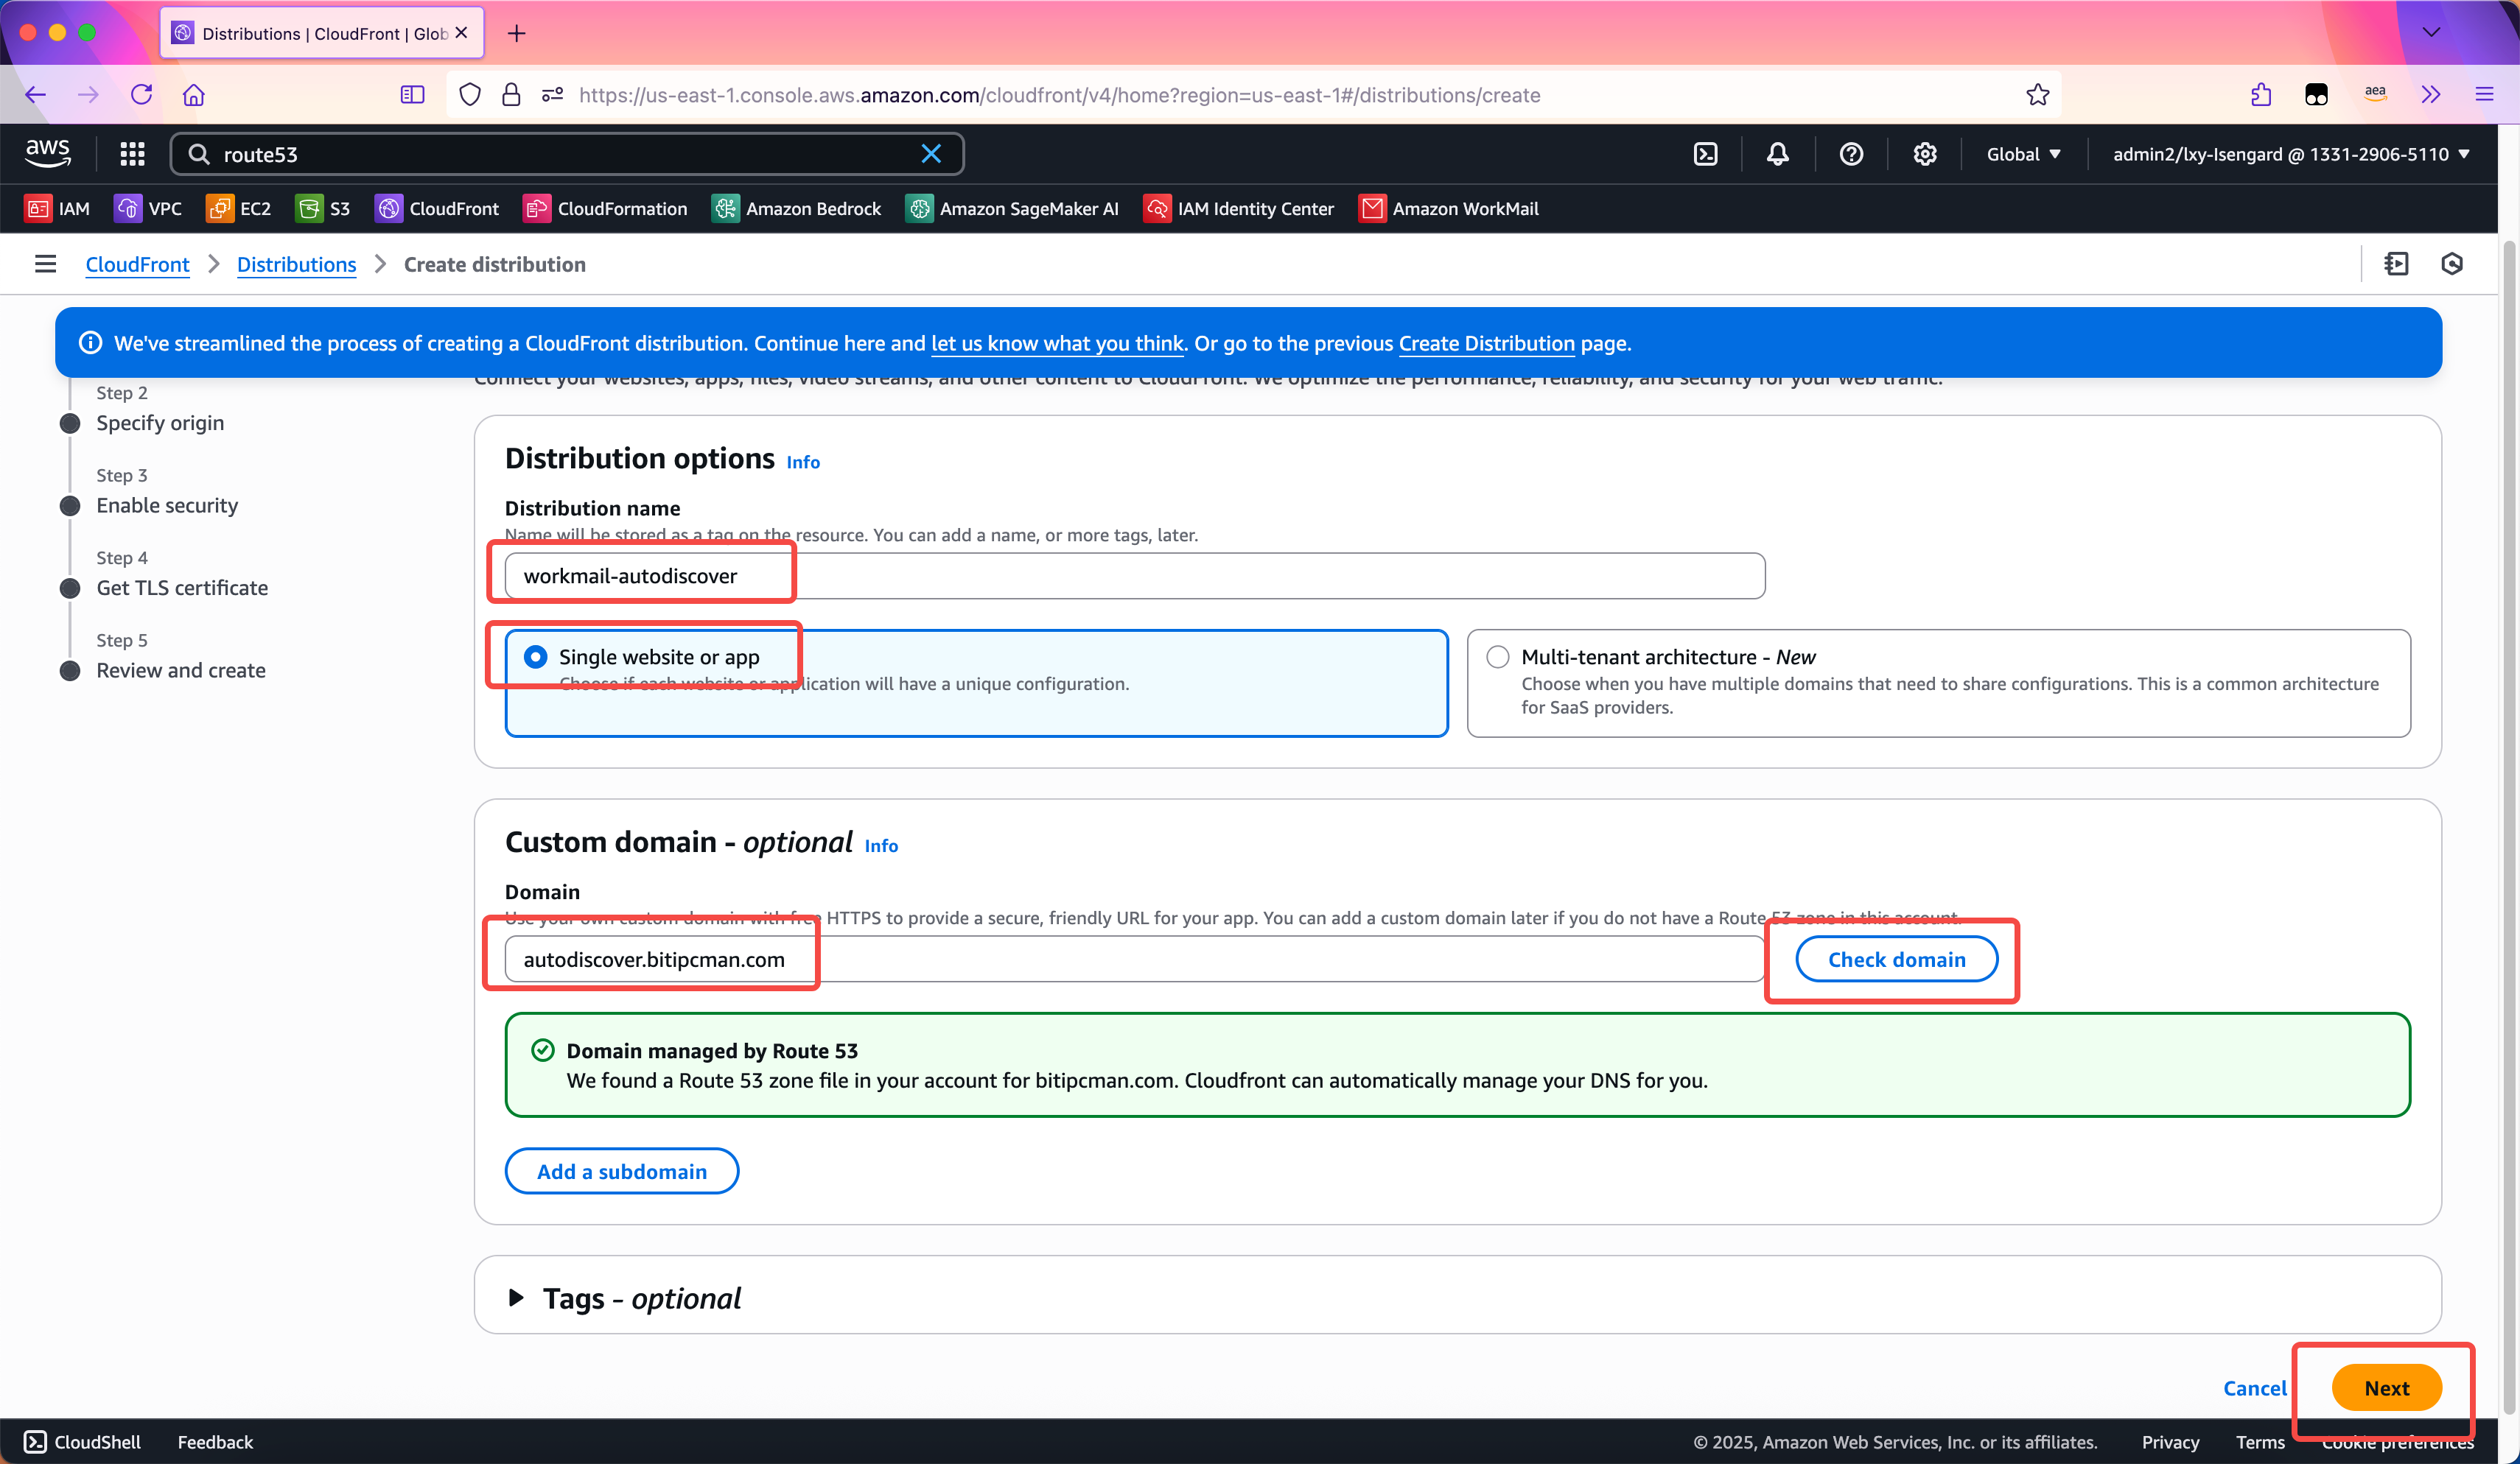
Task: Click the tracking protection shield icon
Action: [x=469, y=95]
